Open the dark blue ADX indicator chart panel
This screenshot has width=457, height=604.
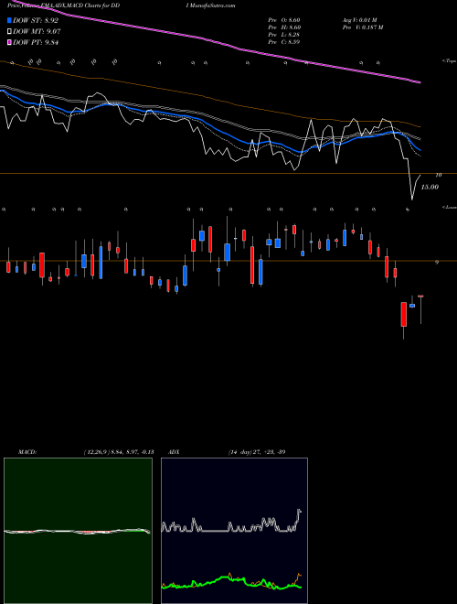pos(234,531)
